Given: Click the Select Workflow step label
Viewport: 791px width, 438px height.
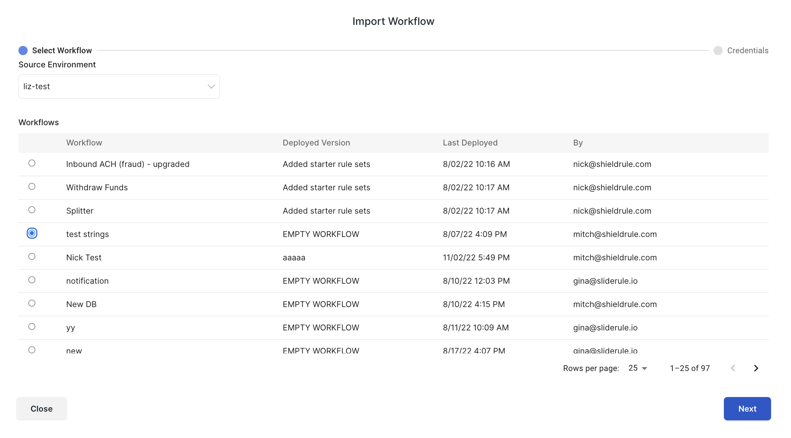Looking at the screenshot, I should coord(62,51).
